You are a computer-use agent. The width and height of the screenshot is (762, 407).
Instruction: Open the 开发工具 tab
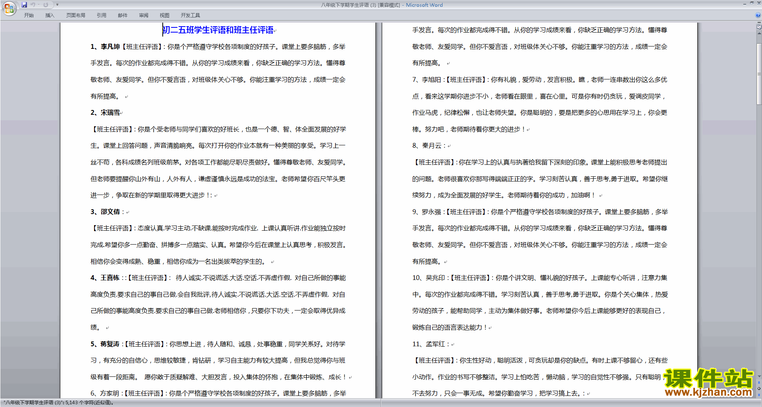pos(190,15)
